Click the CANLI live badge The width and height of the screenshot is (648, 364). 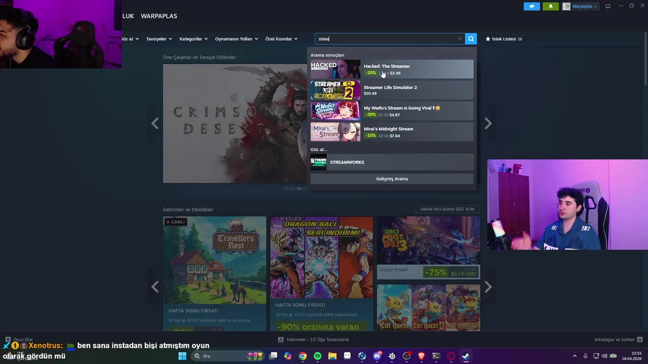[176, 222]
